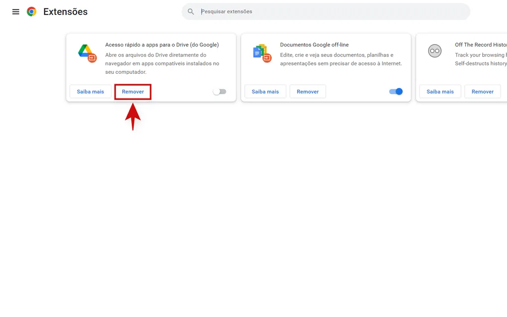
Task: Open Saiba mais for Off The Record
Action: (x=440, y=92)
